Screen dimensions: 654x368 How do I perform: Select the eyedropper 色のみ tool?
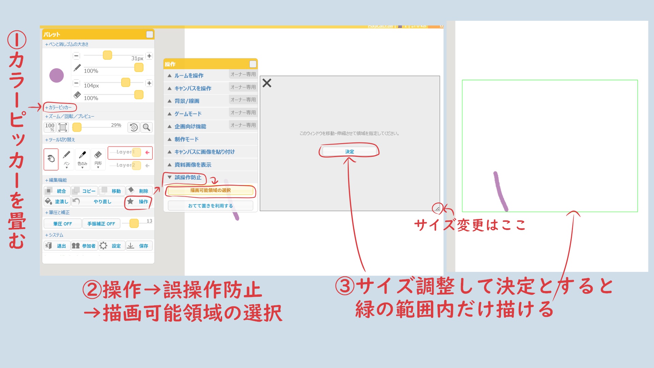click(x=82, y=159)
